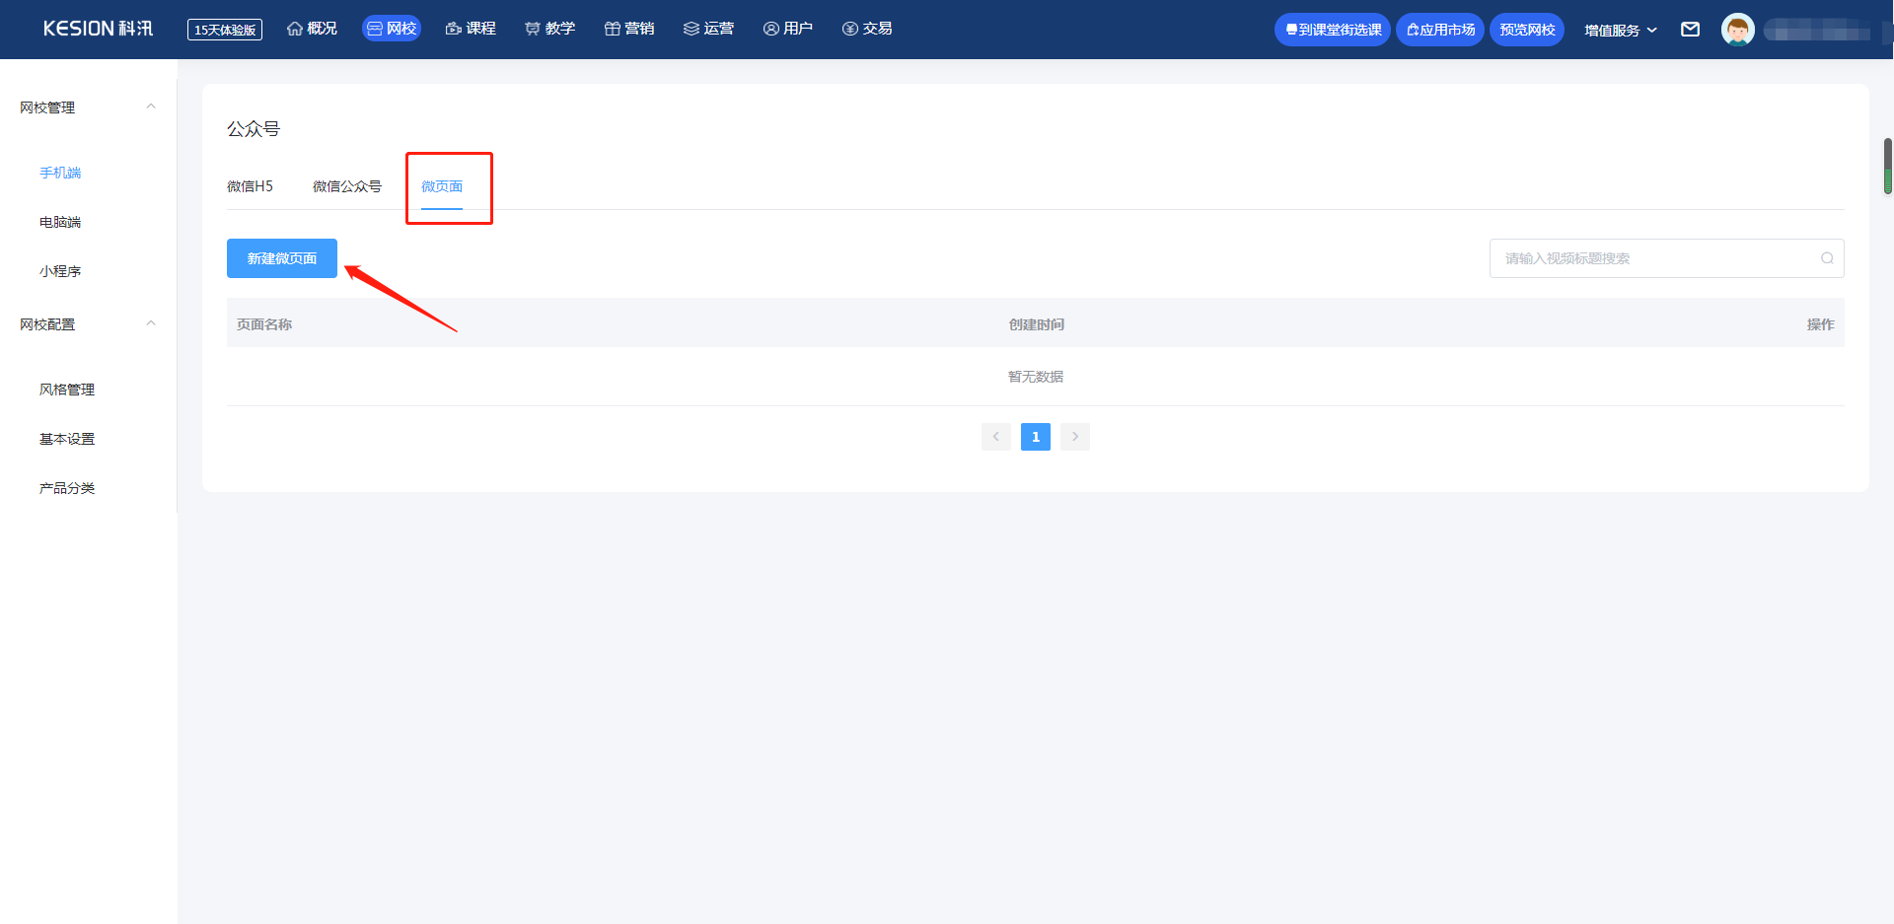Select 电脑端 in the sidebar

point(60,222)
